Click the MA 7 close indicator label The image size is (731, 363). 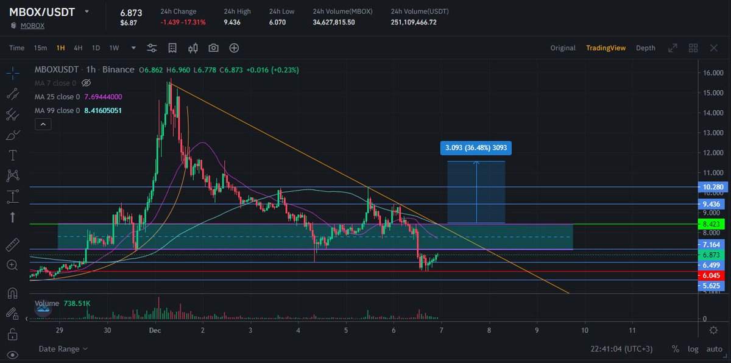55,82
